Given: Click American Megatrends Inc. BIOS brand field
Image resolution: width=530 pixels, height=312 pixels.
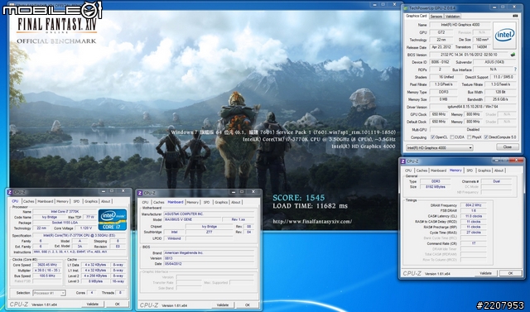Looking at the screenshot, I should pyautogui.click(x=209, y=252).
